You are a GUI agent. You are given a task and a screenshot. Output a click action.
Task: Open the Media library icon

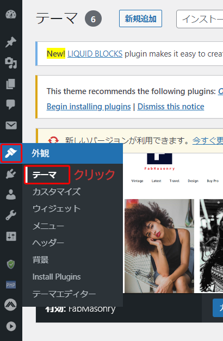pos(11,63)
